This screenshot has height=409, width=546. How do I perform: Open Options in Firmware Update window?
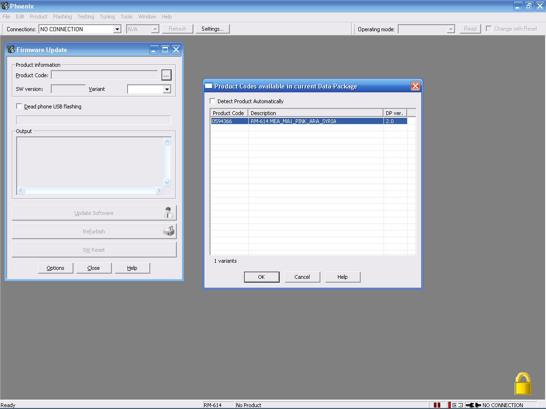pyautogui.click(x=55, y=268)
